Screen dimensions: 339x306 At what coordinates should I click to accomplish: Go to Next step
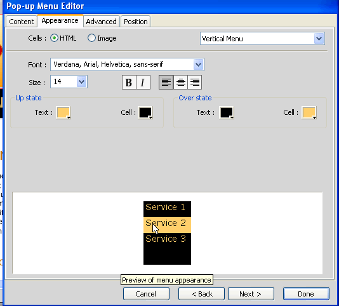(x=251, y=294)
